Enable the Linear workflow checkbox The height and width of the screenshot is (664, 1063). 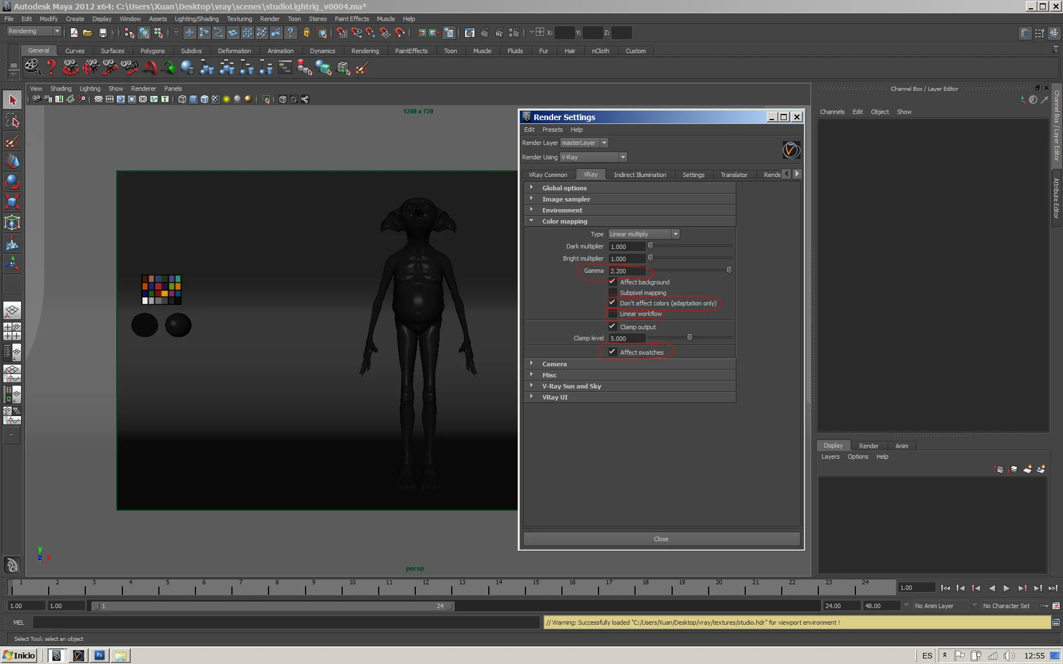pos(612,314)
